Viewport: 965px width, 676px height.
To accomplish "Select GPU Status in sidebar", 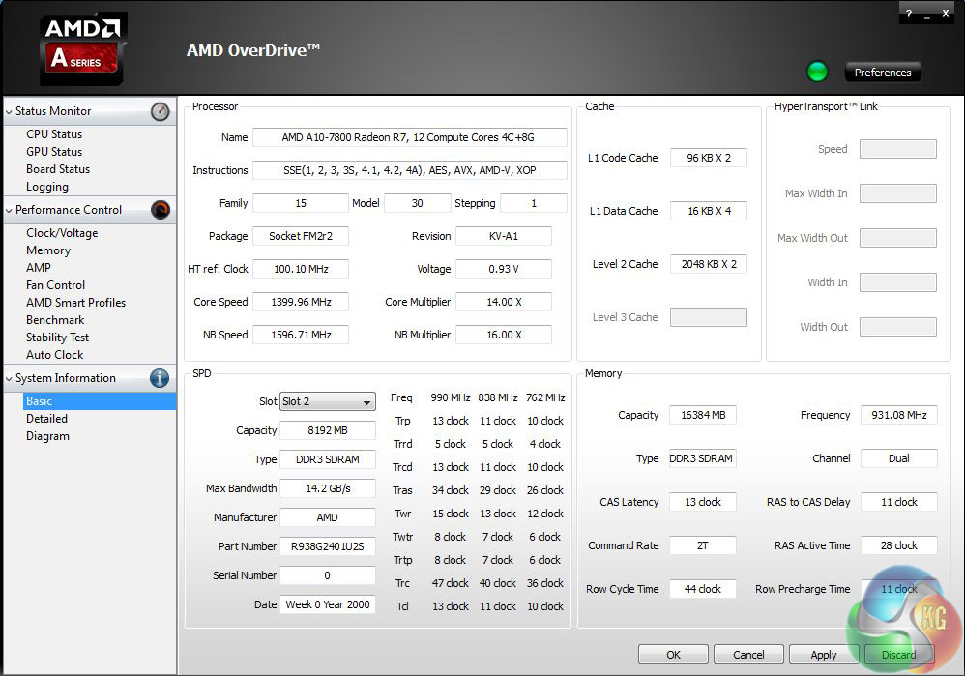I will click(54, 152).
